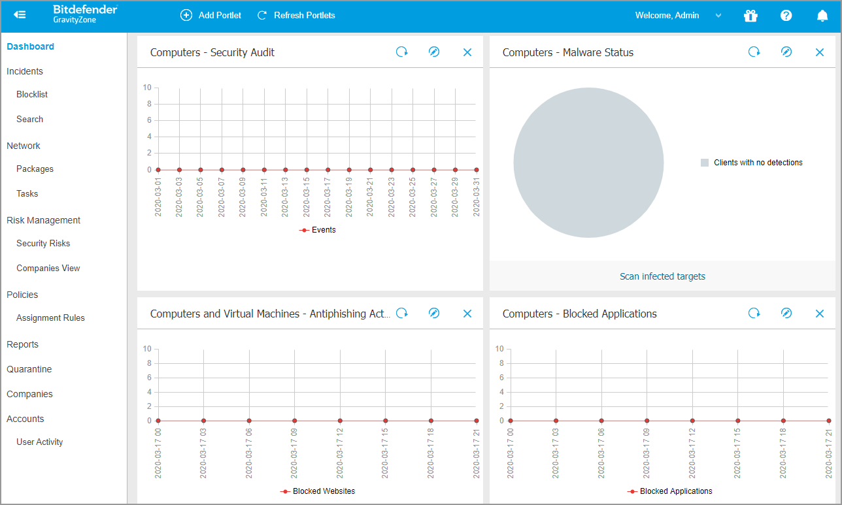Go to Quarantine in the sidebar

[x=29, y=369]
